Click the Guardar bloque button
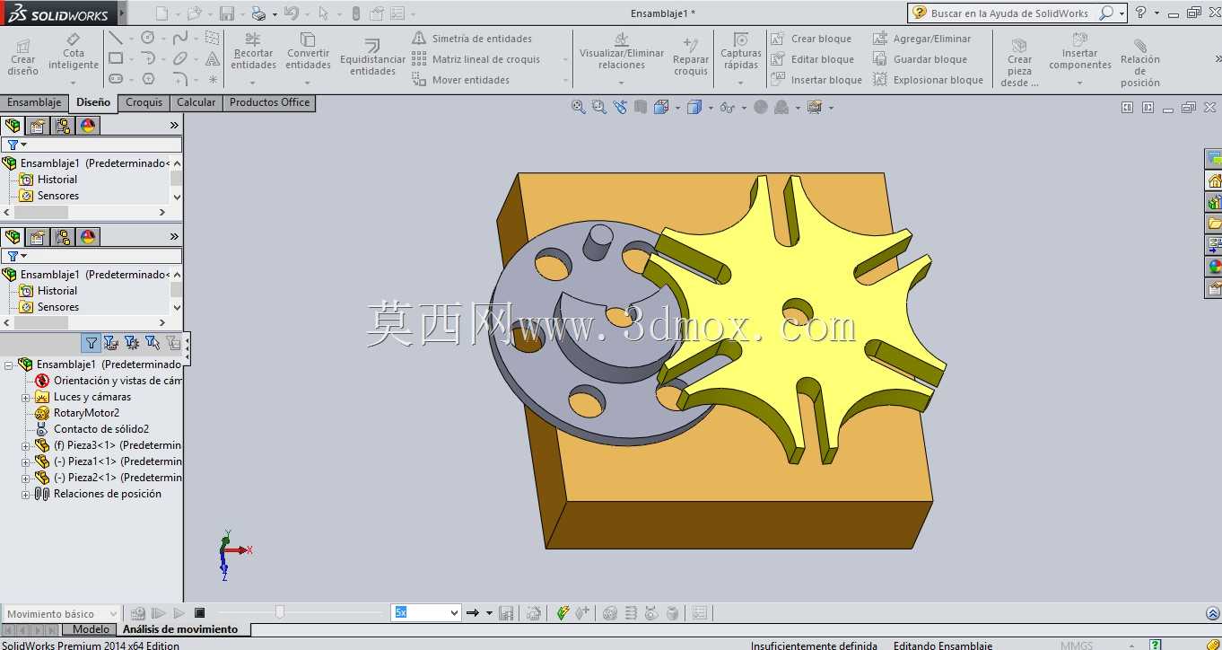The height and width of the screenshot is (650, 1222). [x=920, y=59]
